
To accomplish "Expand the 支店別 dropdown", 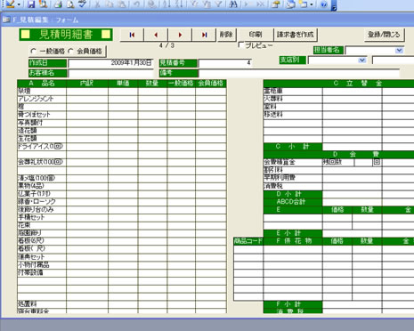I will (361, 61).
